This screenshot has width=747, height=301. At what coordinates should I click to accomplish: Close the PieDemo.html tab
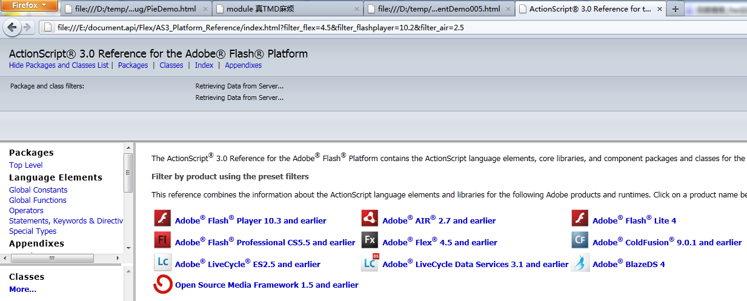coord(204,9)
